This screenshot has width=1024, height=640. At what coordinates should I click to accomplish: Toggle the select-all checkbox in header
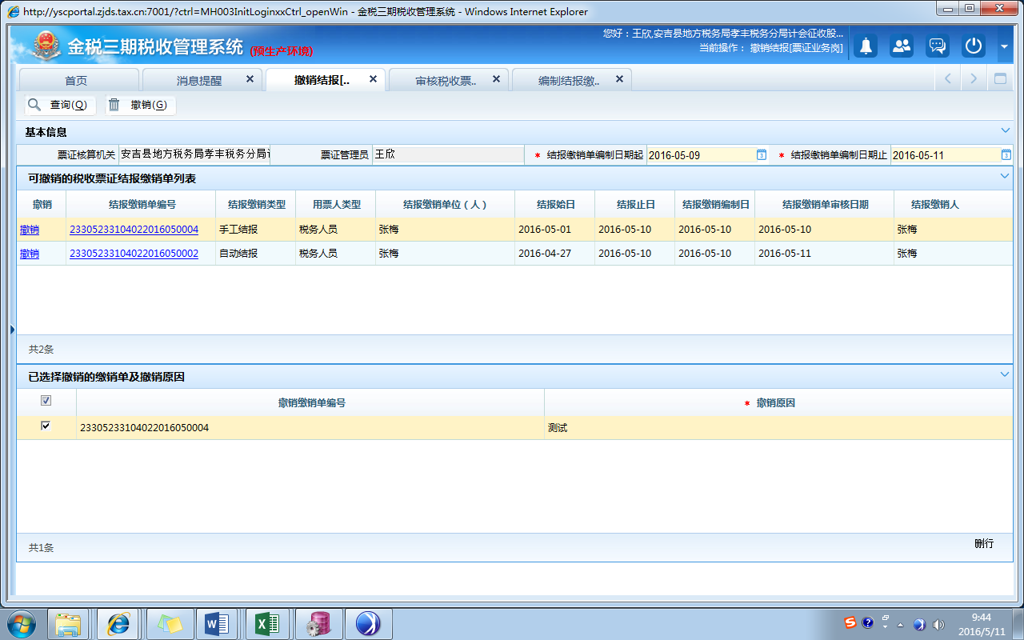46,401
